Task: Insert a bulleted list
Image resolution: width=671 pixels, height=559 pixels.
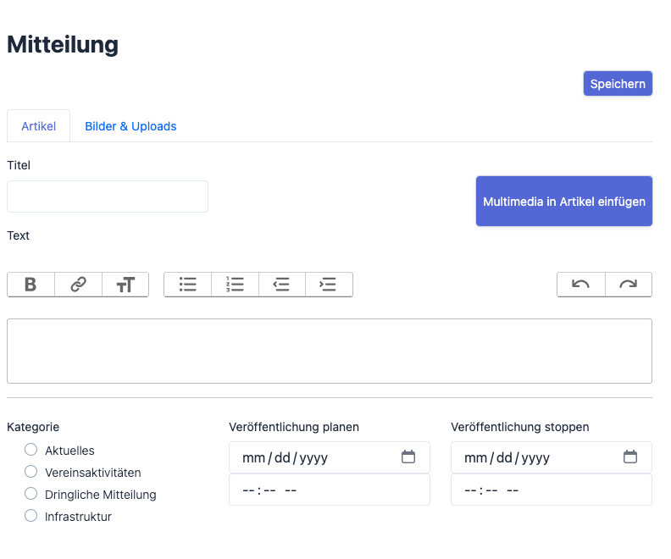Action: tap(187, 285)
